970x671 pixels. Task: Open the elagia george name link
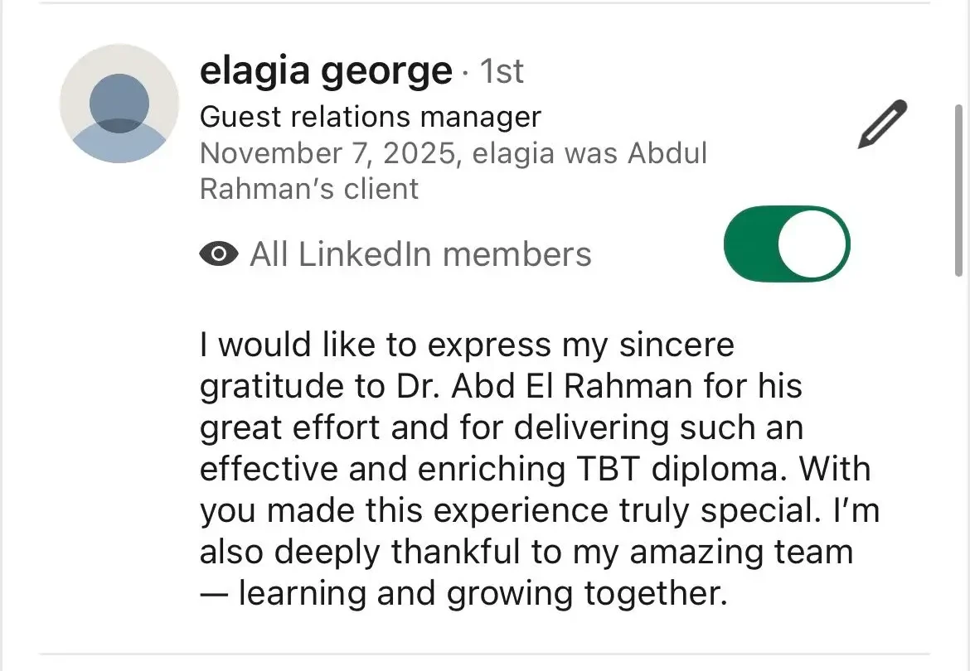pyautogui.click(x=326, y=72)
